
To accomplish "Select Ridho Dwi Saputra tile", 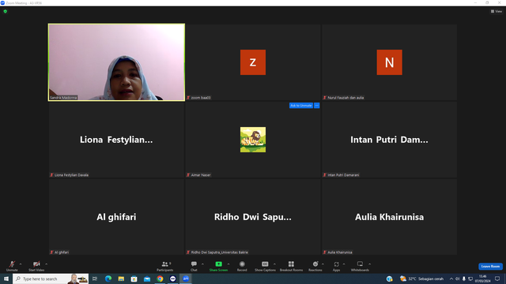I will coord(253,217).
